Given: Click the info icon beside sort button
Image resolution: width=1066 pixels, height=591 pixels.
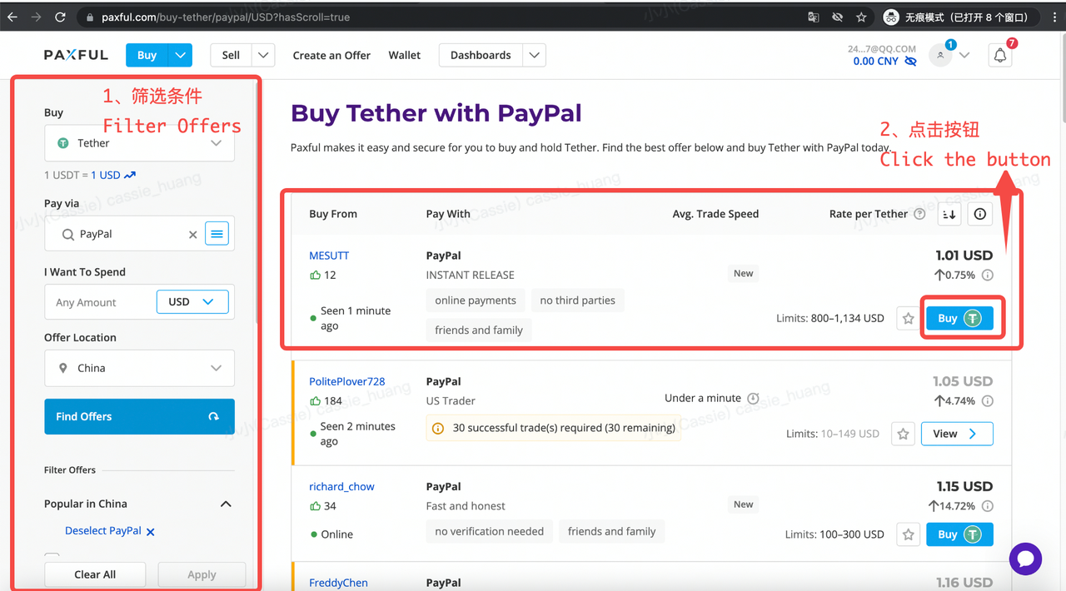Looking at the screenshot, I should pyautogui.click(x=980, y=214).
